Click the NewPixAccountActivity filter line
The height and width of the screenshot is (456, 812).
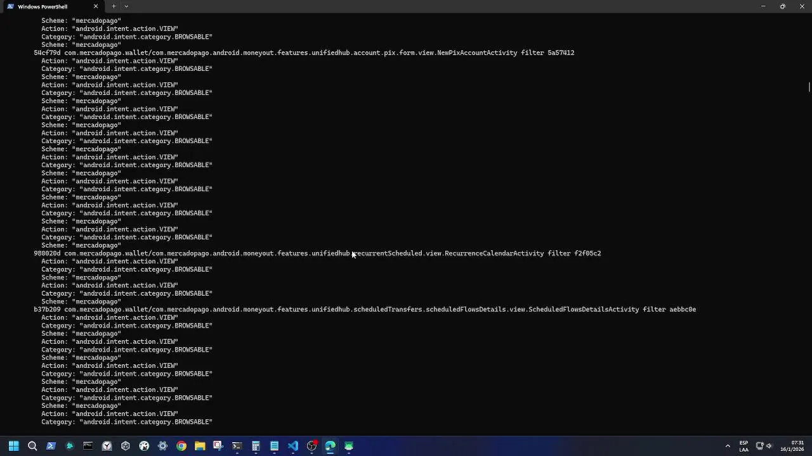304,53
